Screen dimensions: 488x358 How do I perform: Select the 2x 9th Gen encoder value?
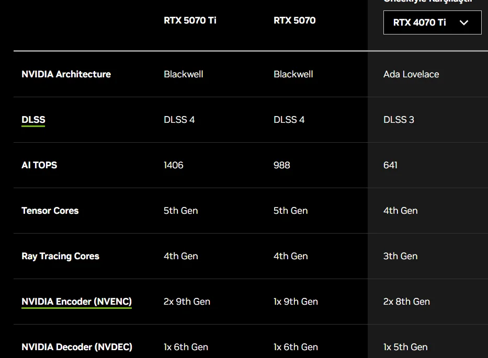click(187, 302)
